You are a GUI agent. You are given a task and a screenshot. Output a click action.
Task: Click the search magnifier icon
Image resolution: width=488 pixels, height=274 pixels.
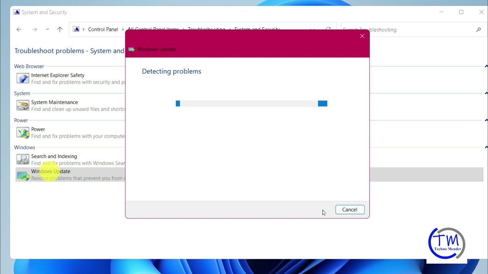tap(478, 30)
